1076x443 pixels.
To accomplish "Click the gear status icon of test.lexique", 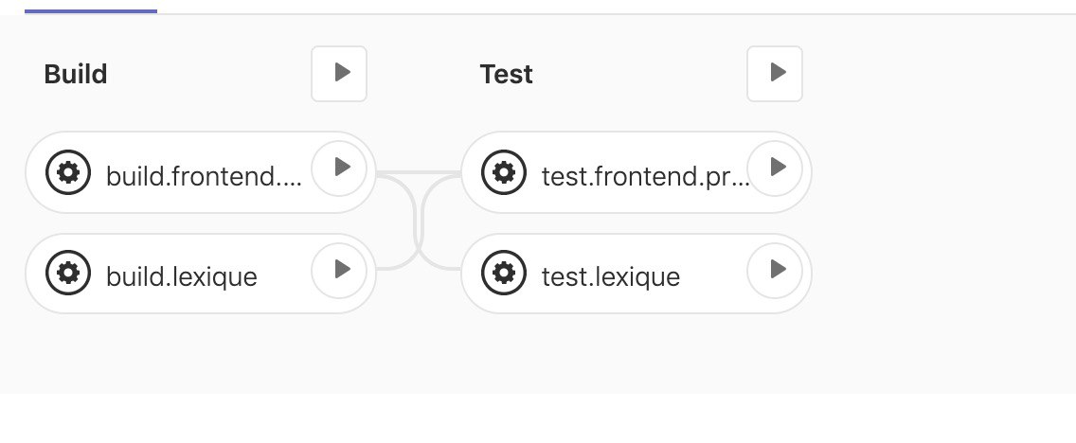I will (x=504, y=273).
